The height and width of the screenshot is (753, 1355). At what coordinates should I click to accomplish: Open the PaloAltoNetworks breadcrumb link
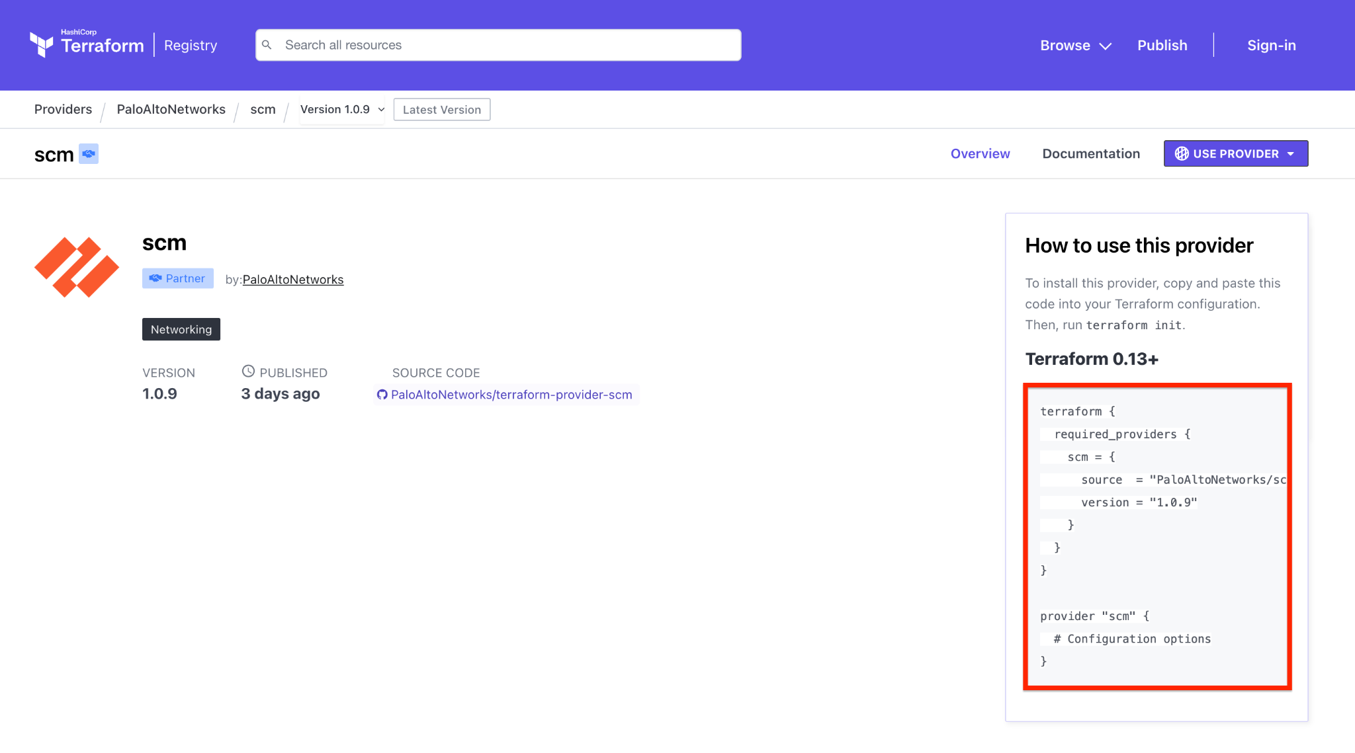(x=171, y=110)
